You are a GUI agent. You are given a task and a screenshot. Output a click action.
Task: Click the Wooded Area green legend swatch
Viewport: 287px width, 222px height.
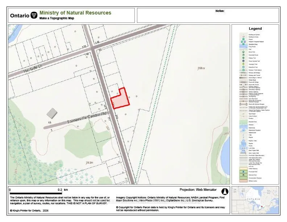click(x=244, y=122)
